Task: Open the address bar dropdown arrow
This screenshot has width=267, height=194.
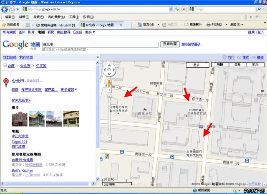Action: (171, 9)
